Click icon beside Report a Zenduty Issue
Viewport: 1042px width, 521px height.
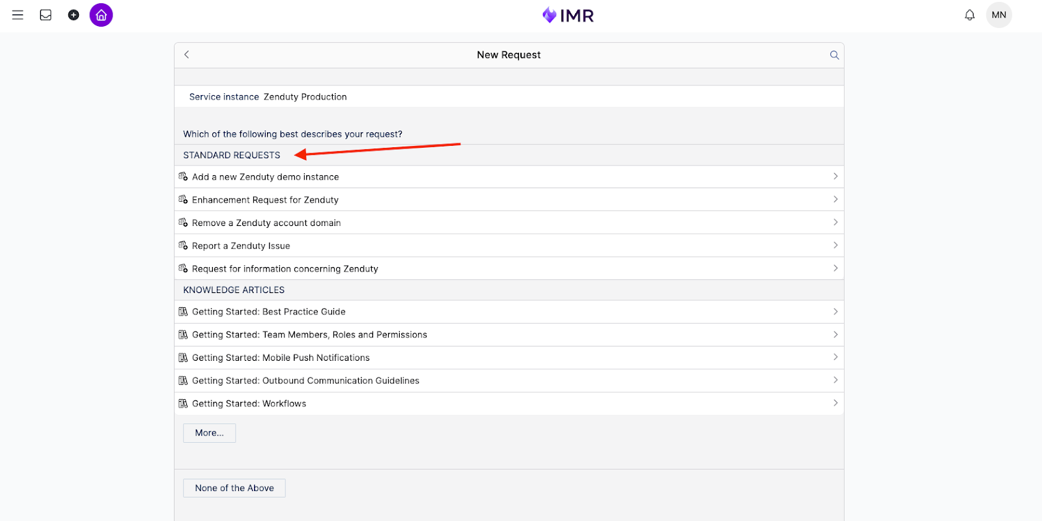(x=183, y=246)
